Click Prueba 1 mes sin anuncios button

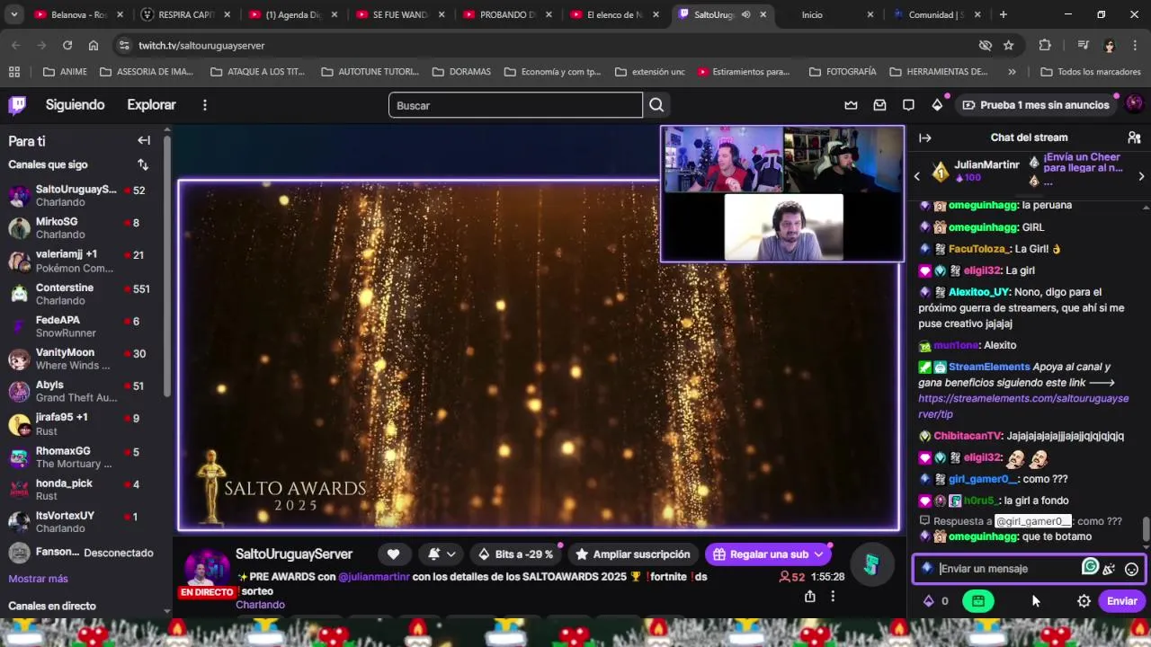tap(1036, 105)
